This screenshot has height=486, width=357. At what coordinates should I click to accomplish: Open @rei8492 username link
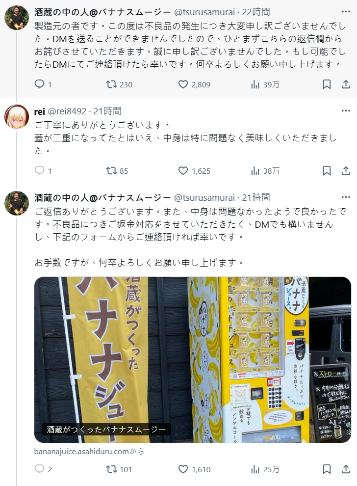coord(67,111)
